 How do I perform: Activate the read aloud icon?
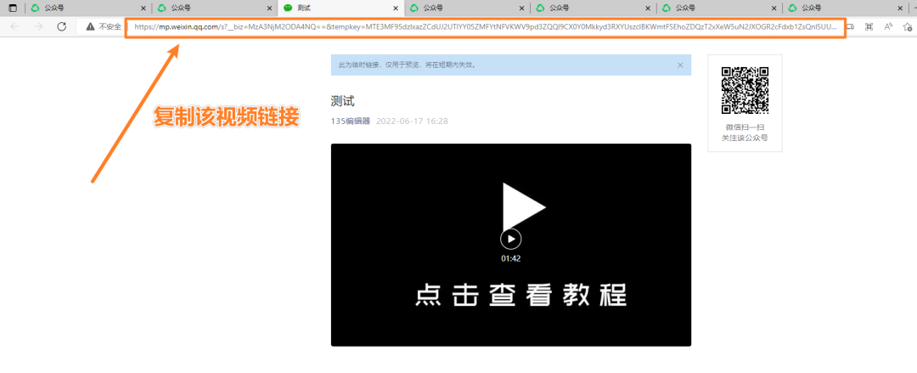[x=888, y=26]
